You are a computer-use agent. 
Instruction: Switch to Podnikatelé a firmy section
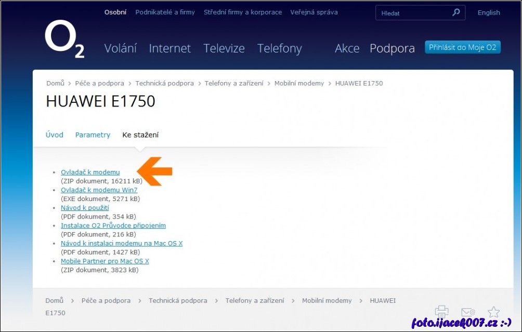click(165, 12)
